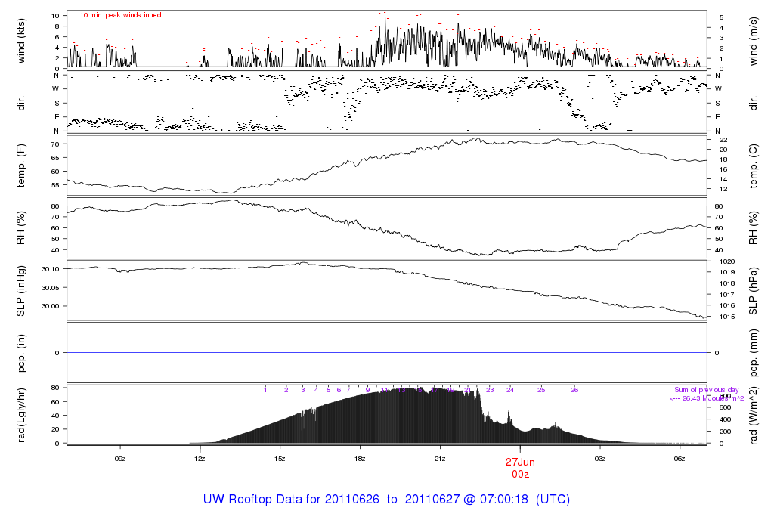Click the "12z" time tick label
Viewport: 774px width, 529px height.
200,459
